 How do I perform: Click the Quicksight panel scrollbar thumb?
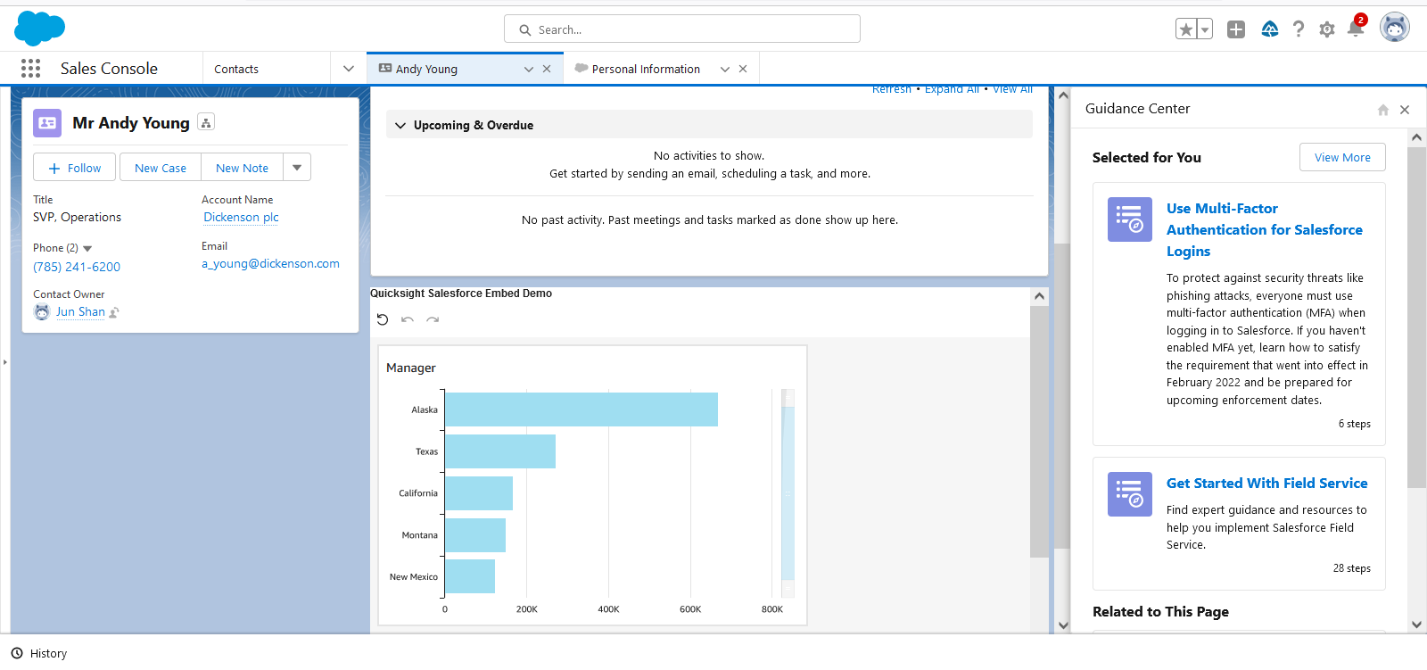click(1039, 432)
